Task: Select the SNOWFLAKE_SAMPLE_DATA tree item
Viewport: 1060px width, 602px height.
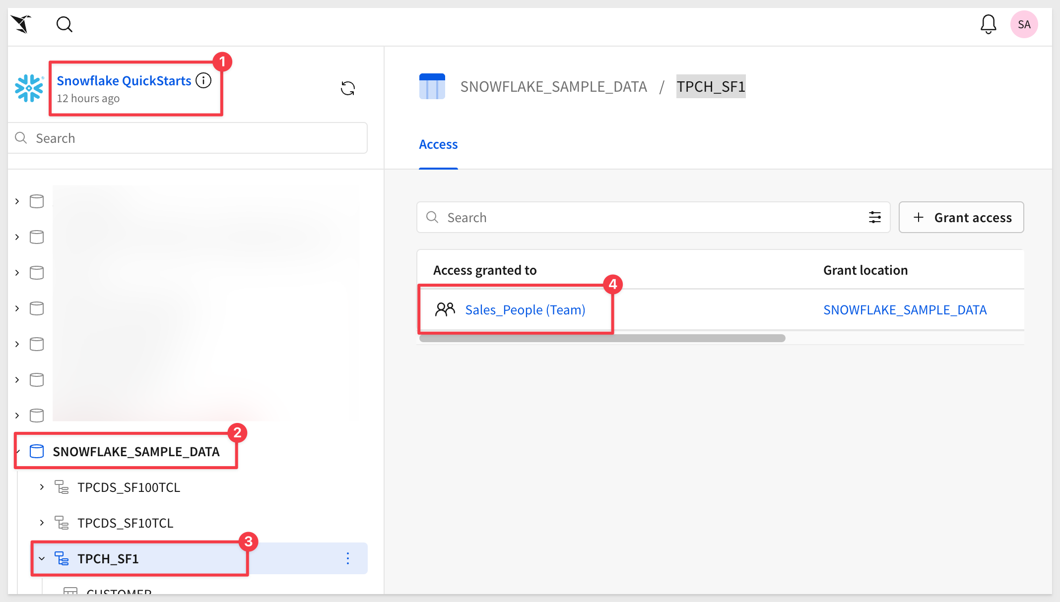Action: point(136,451)
